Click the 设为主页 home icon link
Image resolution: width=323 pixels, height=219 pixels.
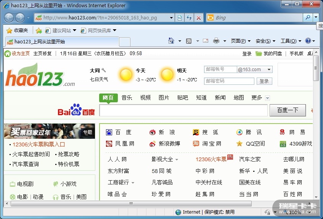17,54
